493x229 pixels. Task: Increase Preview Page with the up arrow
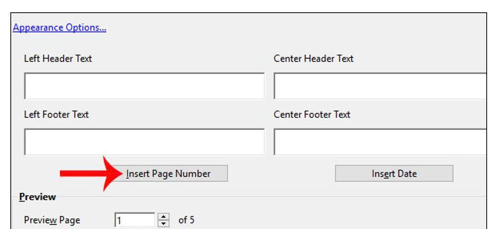tap(163, 217)
